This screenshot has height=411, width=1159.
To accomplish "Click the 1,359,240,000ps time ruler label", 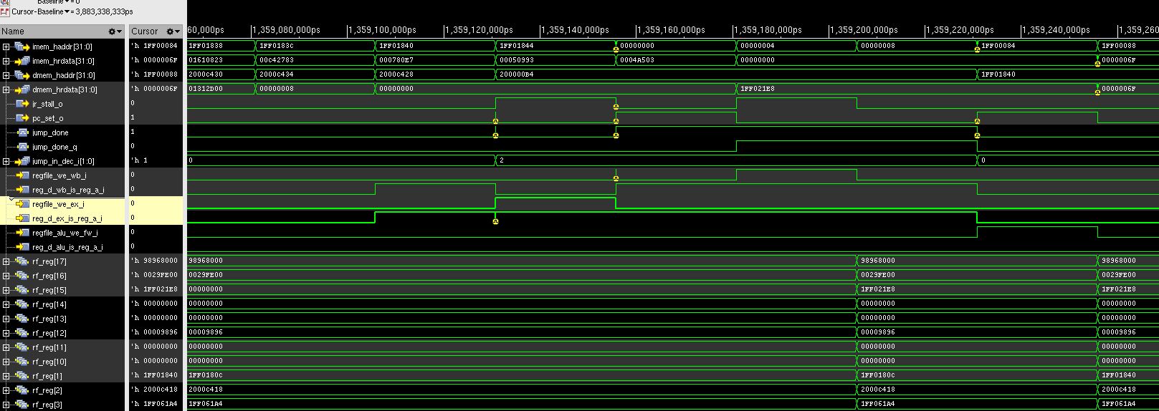I will coord(1056,30).
